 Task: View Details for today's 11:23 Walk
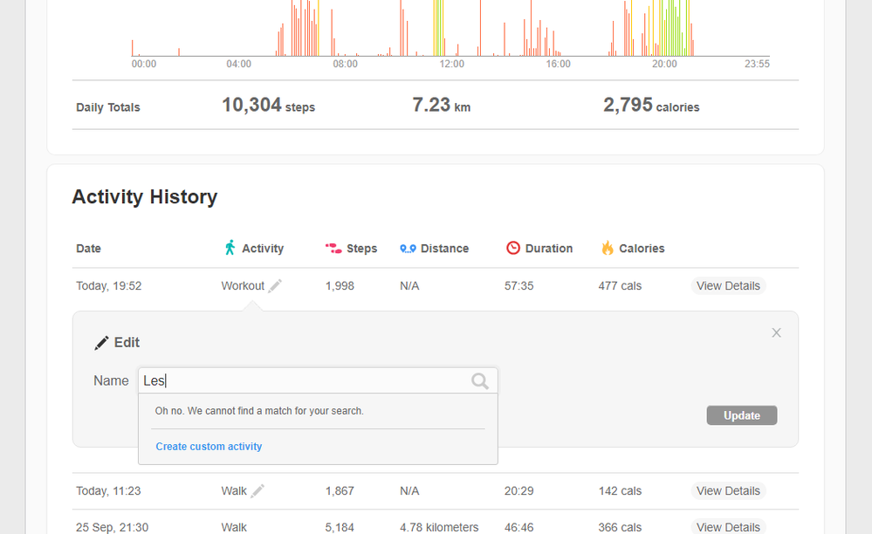(728, 491)
